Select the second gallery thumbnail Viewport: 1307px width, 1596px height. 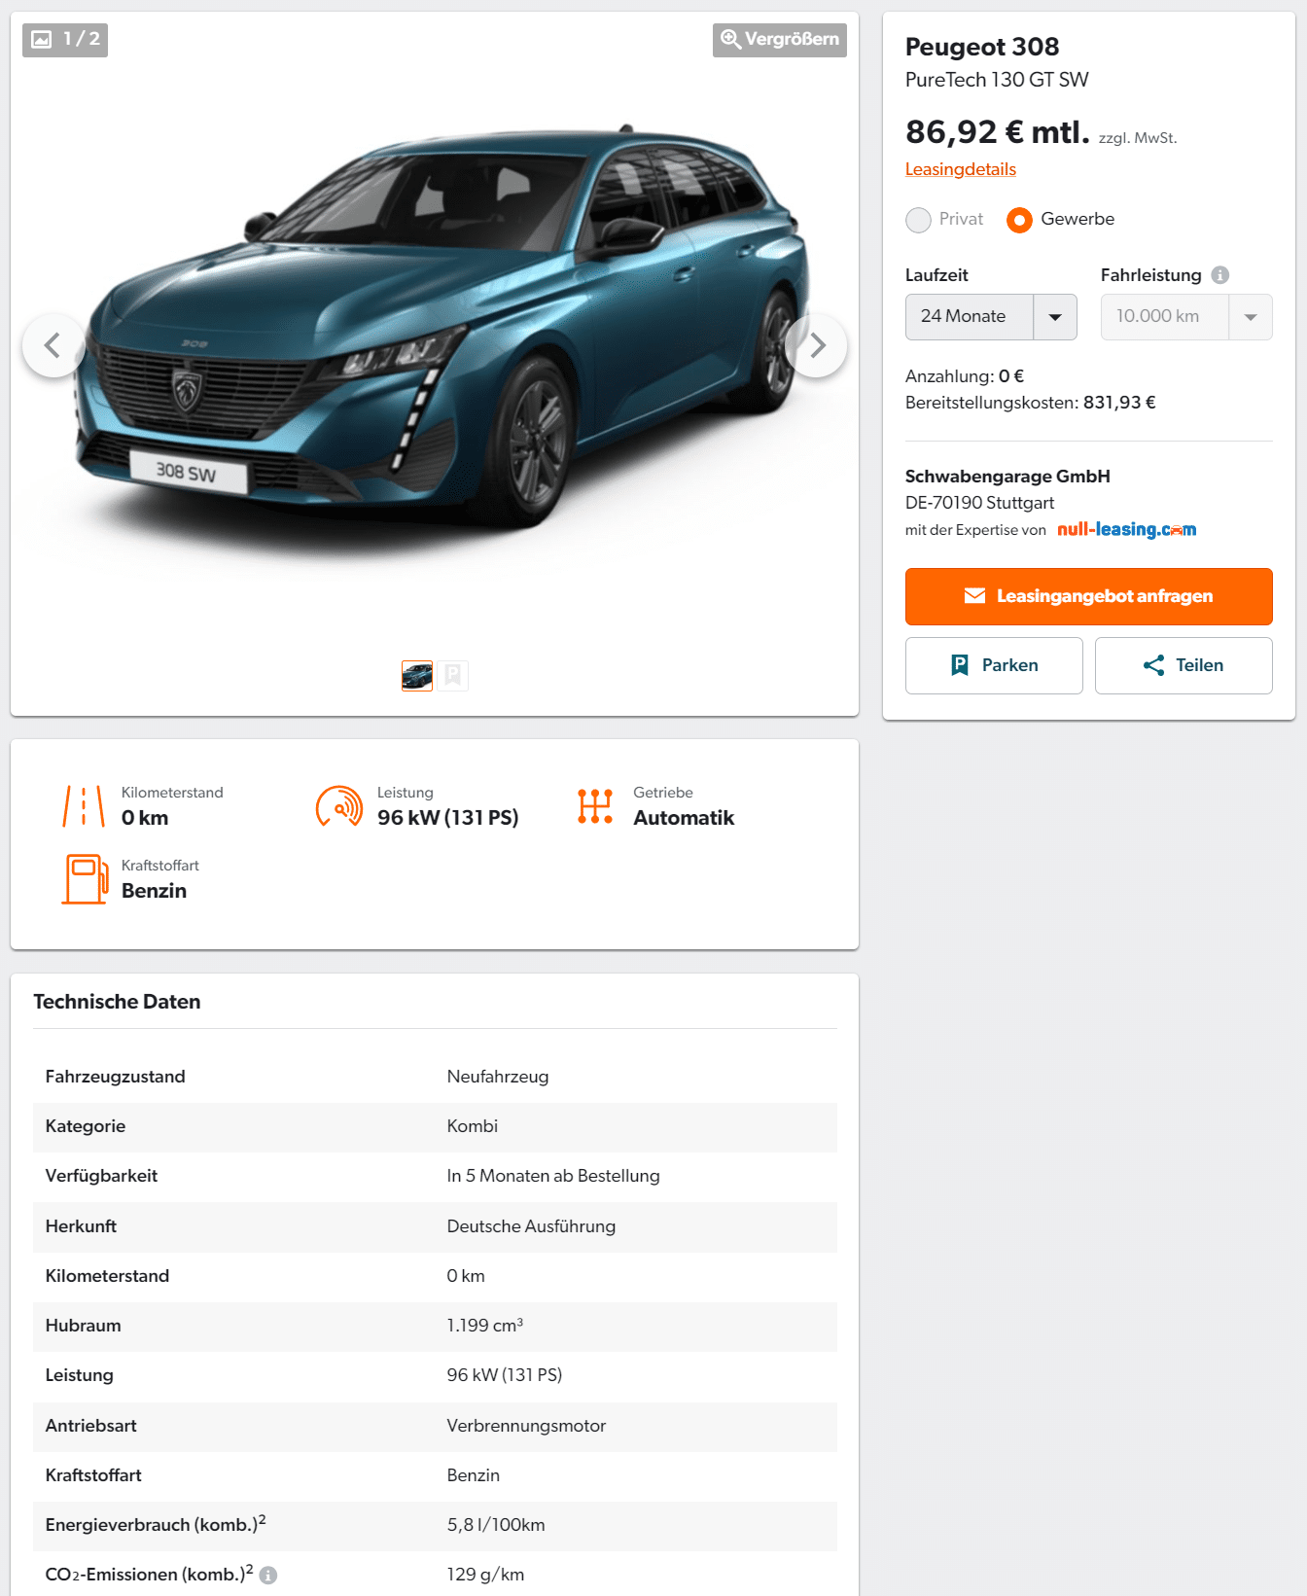pyautogui.click(x=453, y=676)
